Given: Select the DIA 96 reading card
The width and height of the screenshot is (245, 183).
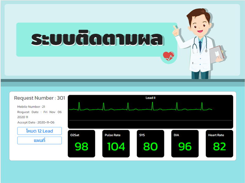Looking at the screenshot, I should pyautogui.click(x=185, y=144).
